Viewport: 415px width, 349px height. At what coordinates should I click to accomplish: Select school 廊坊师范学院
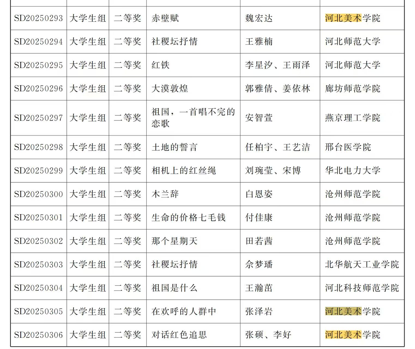[x=352, y=89]
